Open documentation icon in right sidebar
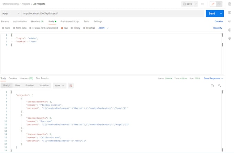 pyautogui.click(x=230, y=4)
